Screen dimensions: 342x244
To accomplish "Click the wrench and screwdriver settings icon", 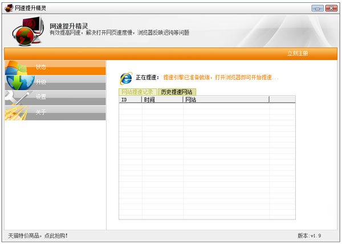I will click(18, 97).
